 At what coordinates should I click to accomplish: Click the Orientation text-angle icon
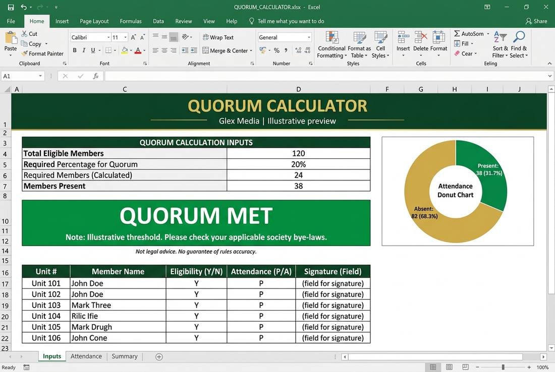185,37
